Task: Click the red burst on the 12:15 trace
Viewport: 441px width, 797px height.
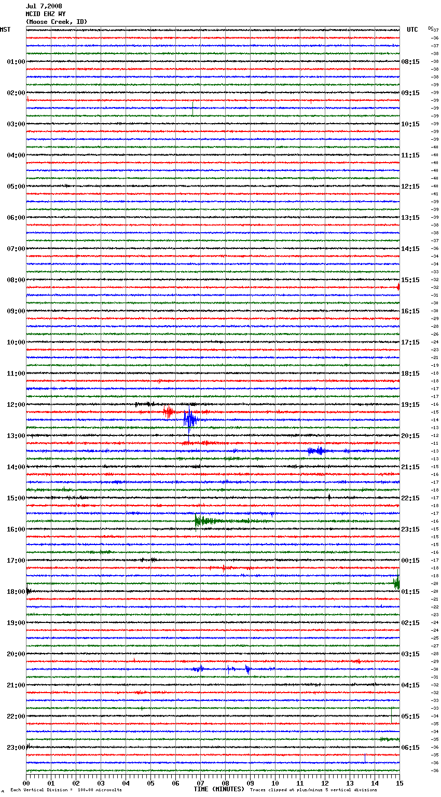Action: pyautogui.click(x=168, y=412)
